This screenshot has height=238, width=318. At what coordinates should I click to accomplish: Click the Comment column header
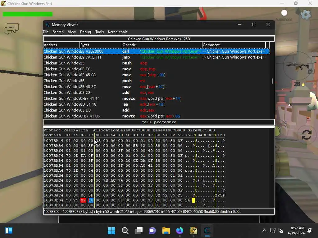point(234,45)
